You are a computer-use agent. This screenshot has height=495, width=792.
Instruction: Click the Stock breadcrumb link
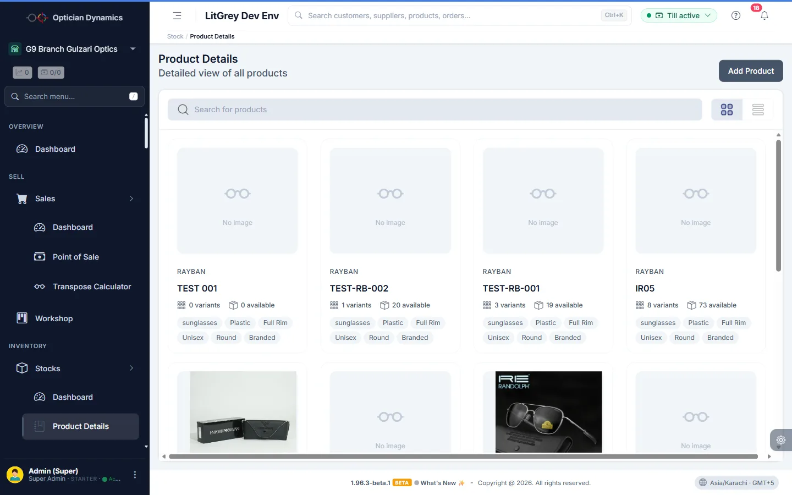click(x=175, y=36)
